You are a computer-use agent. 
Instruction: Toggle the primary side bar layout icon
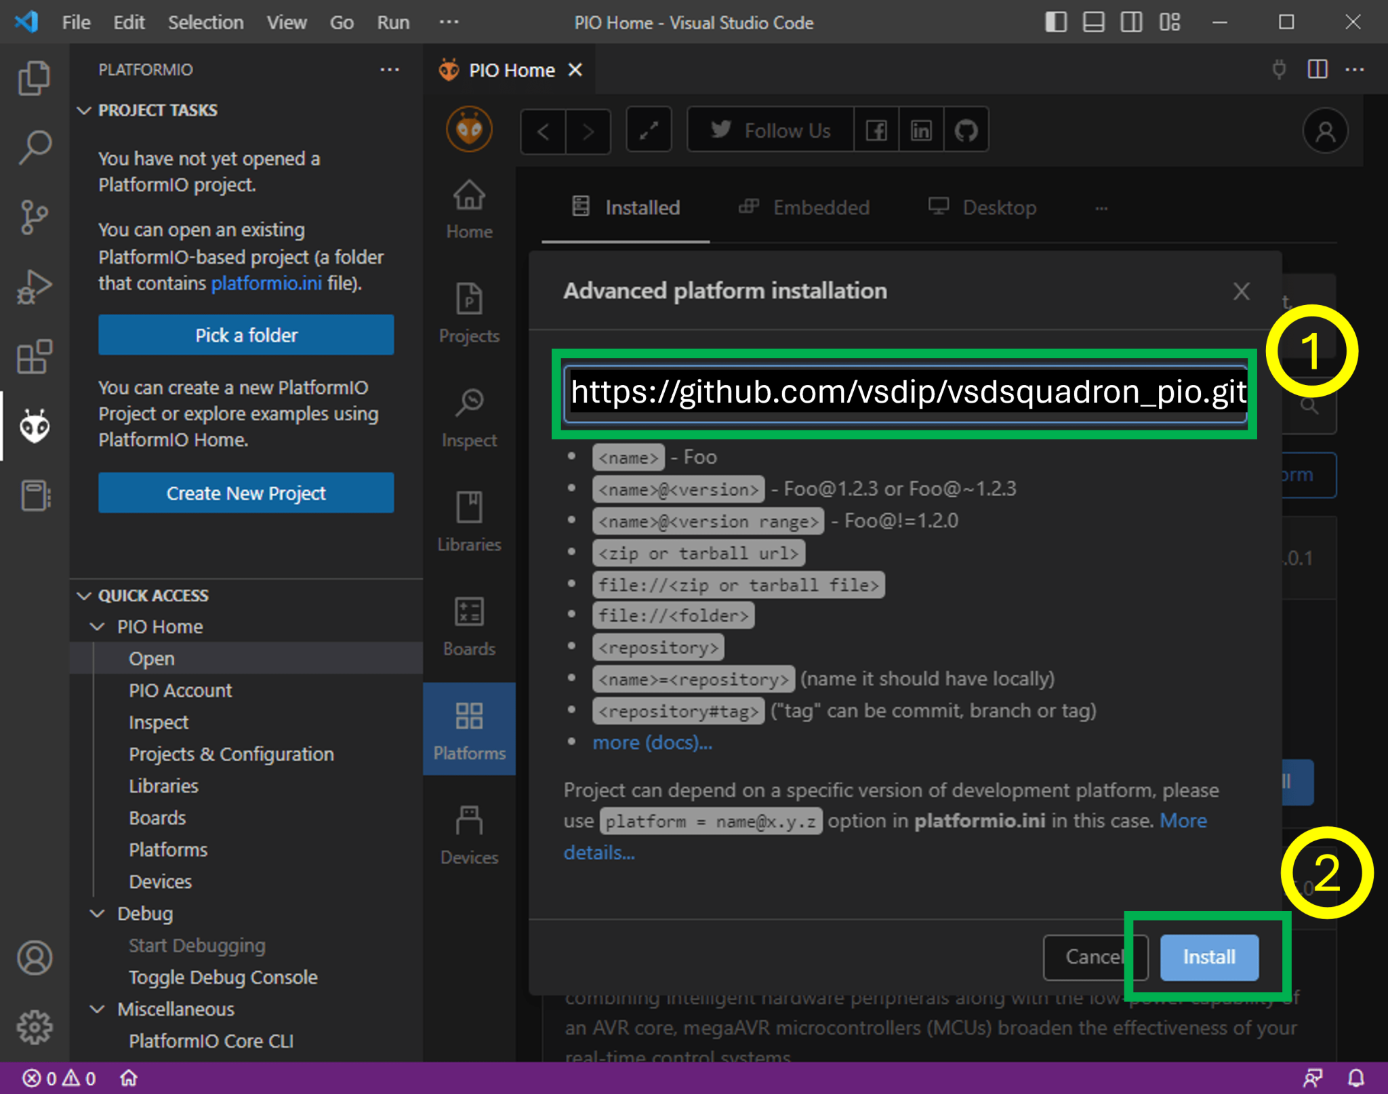click(1055, 22)
